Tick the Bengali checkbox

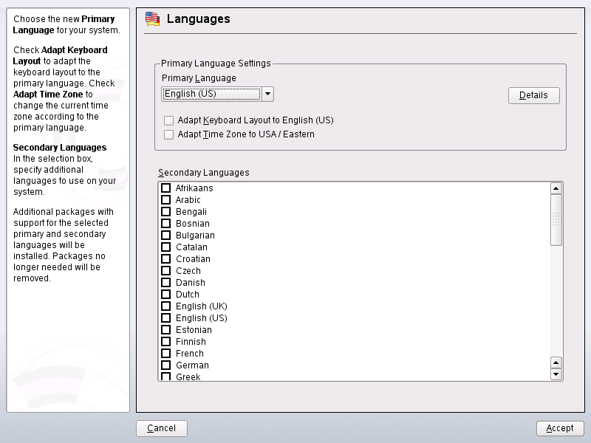[x=166, y=212]
